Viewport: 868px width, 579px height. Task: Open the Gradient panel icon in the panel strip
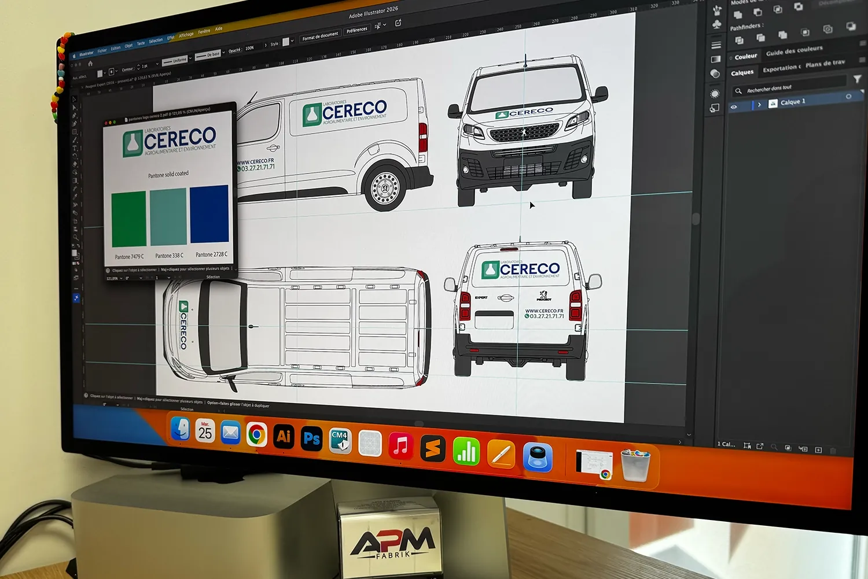716,59
